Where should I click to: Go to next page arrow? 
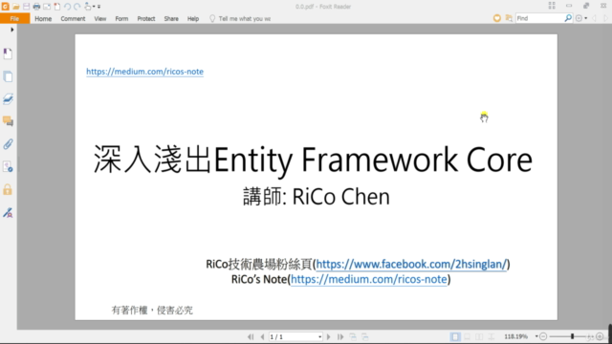pyautogui.click(x=328, y=336)
